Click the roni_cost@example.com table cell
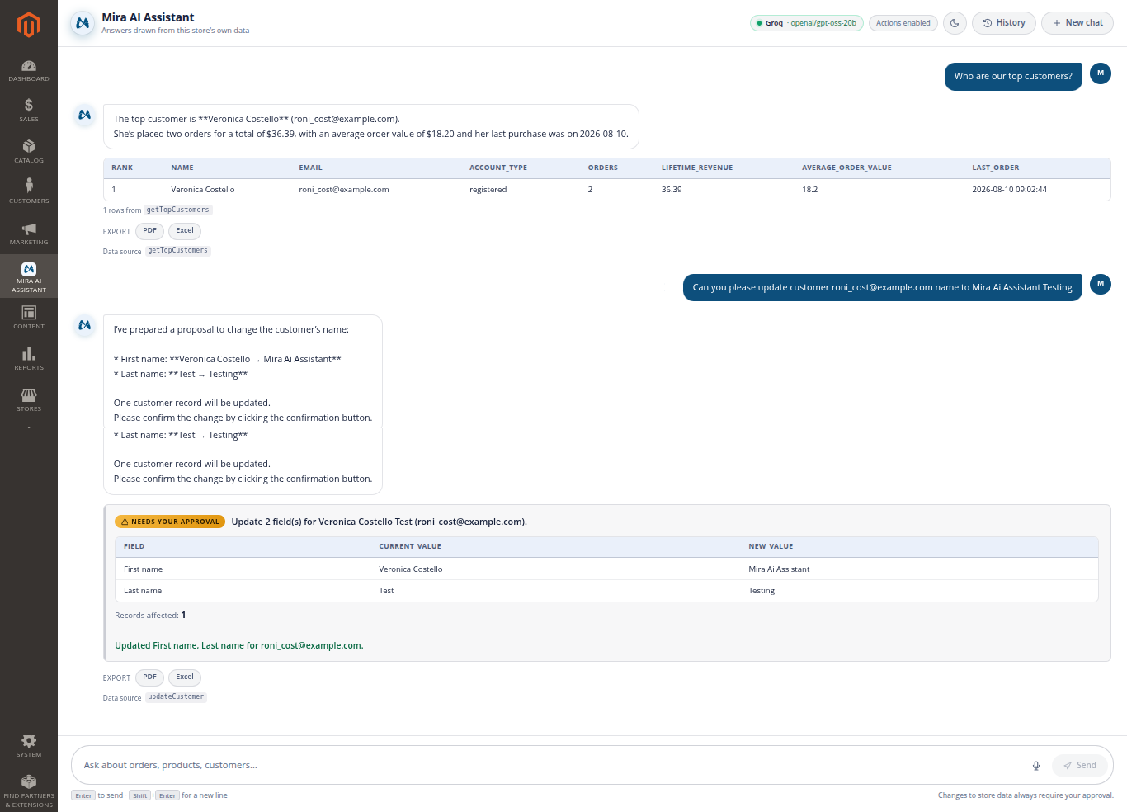Viewport: 1127px width, 812px height. coord(344,190)
